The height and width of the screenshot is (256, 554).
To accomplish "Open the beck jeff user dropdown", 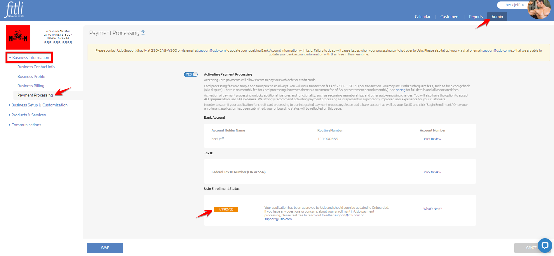I will 515,5.
